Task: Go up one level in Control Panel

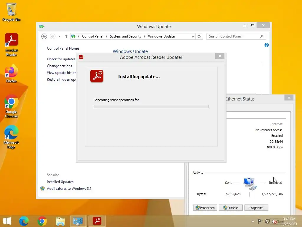Action: point(66,36)
